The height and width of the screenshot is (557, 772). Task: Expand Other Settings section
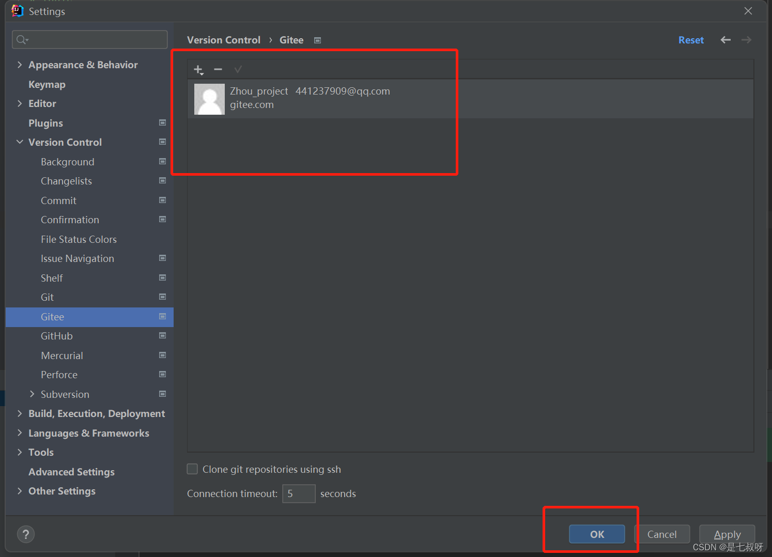[20, 491]
